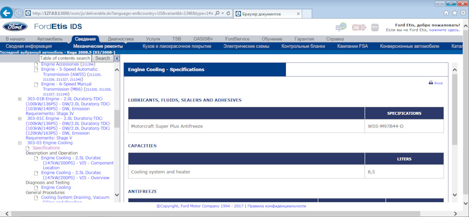Viewport: 469px width, 217px height.
Task: Click document icon beside Engine Accessories
Action: tap(36, 64)
